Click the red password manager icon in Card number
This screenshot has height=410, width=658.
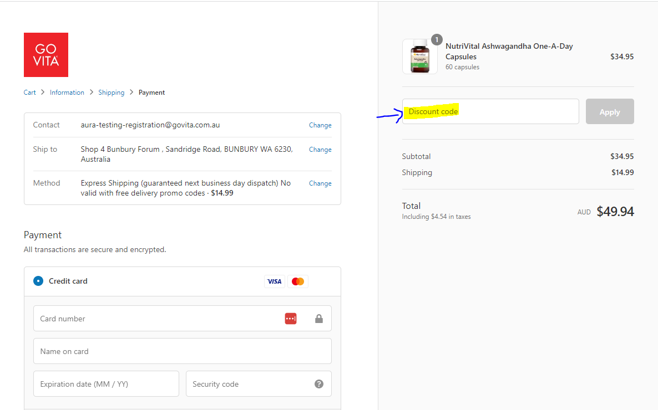coord(291,319)
